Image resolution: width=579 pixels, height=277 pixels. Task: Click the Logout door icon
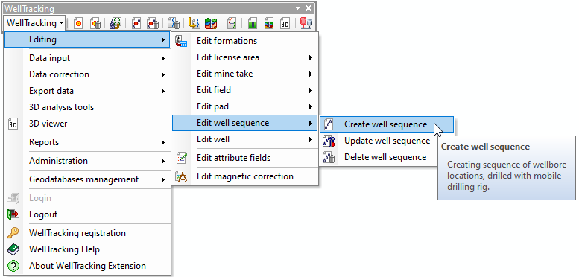[13, 214]
